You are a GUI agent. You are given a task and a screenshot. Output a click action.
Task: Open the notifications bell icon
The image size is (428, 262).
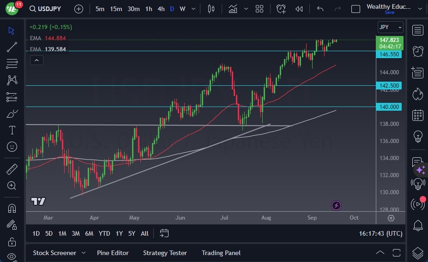(418, 226)
